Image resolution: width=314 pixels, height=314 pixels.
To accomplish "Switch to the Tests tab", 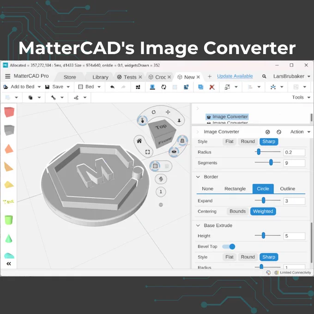I will (130, 77).
